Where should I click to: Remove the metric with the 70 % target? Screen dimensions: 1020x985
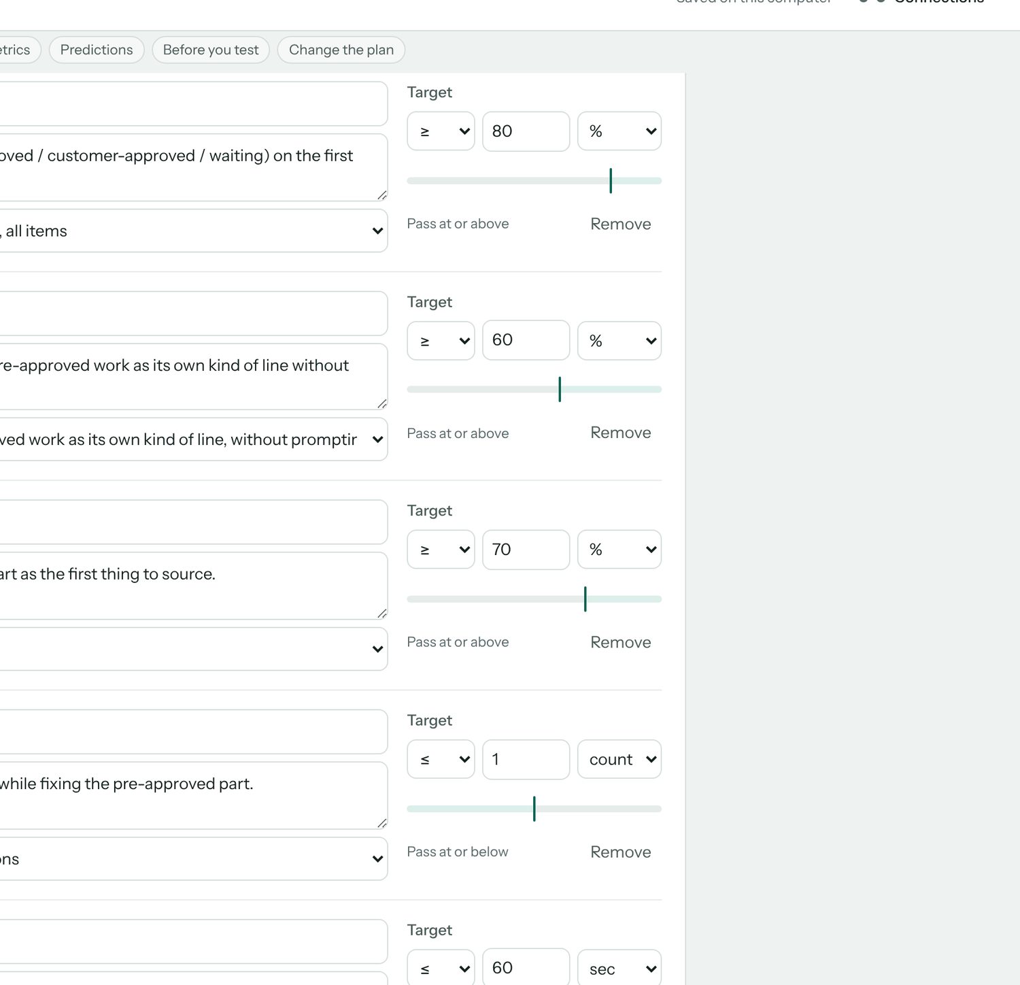[x=621, y=642]
